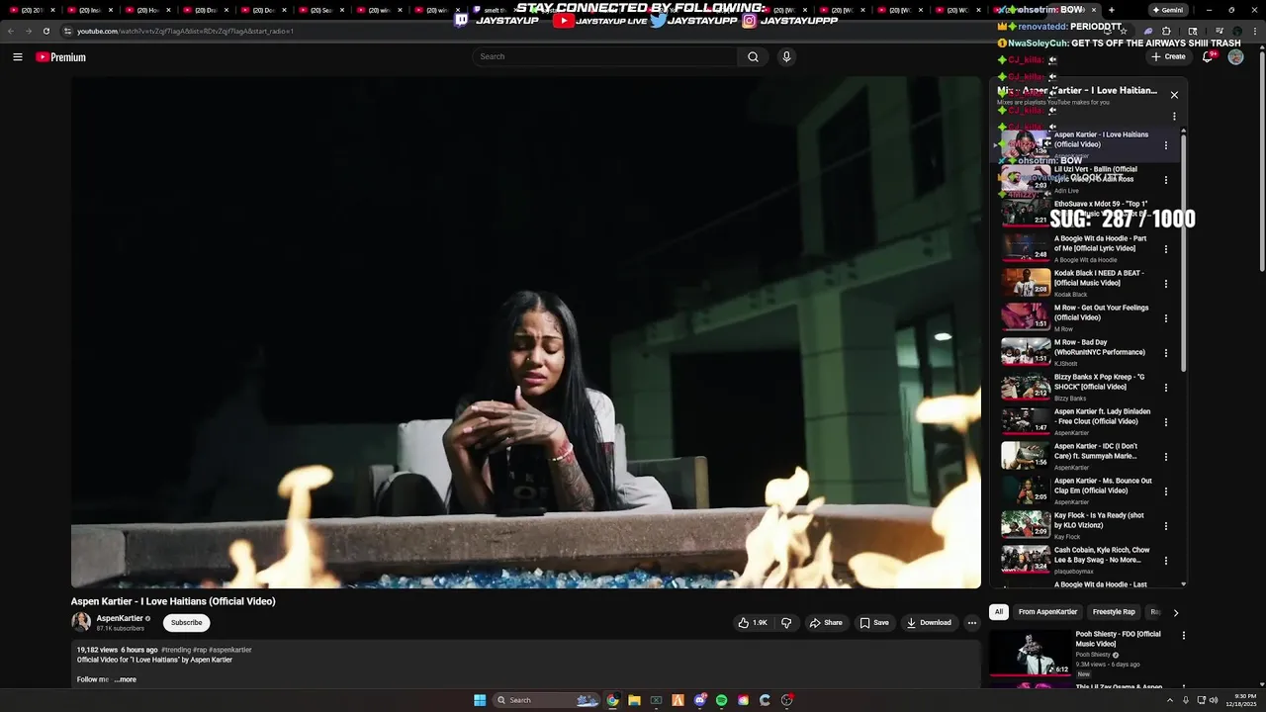The width and height of the screenshot is (1266, 712).
Task: Open the notifications bell
Action: pos(1207,57)
